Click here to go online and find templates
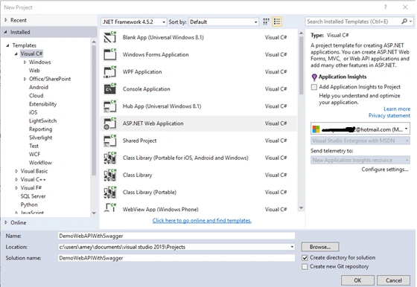417x287 pixels. pyautogui.click(x=202, y=220)
